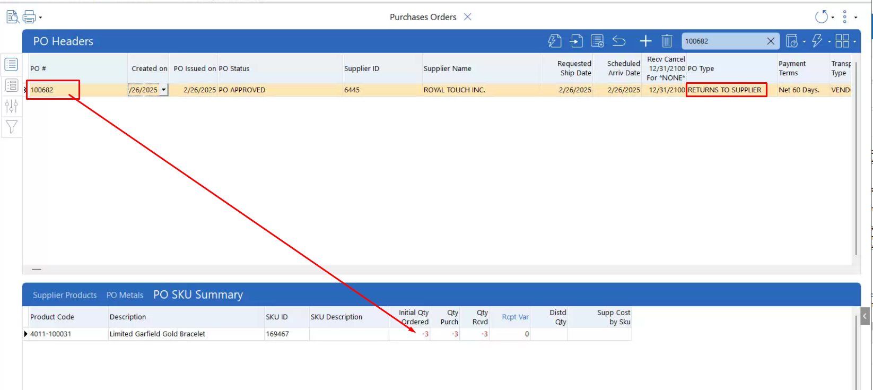873x390 pixels.
Task: Click SKU ID 169467 cell
Action: 286,334
